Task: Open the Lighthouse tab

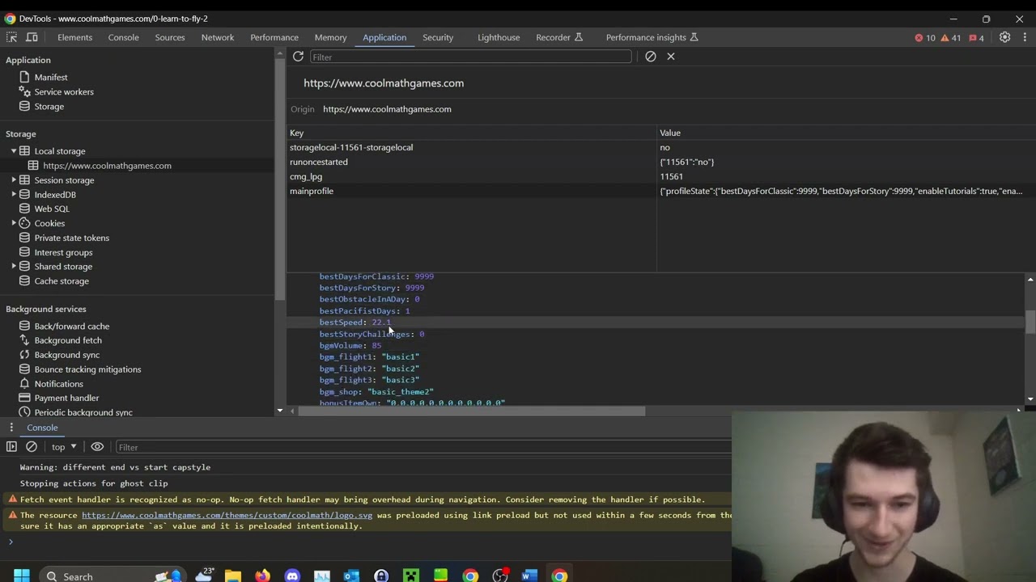Action: [499, 37]
